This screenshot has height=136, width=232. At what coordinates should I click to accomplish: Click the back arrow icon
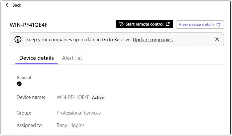8,5
